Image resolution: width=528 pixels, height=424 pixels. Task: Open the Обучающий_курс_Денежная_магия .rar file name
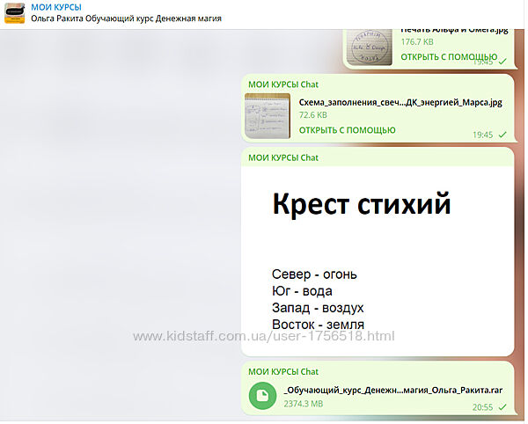click(393, 389)
